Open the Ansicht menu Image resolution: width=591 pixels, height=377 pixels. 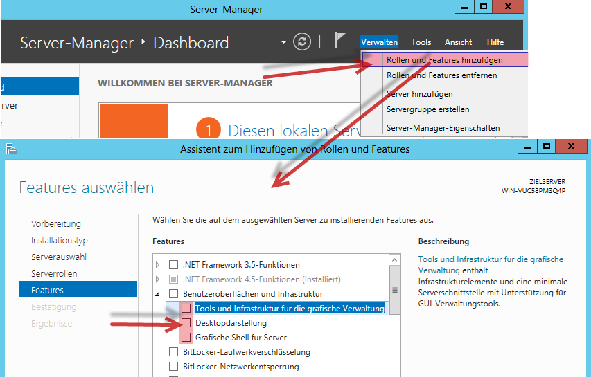pos(459,42)
